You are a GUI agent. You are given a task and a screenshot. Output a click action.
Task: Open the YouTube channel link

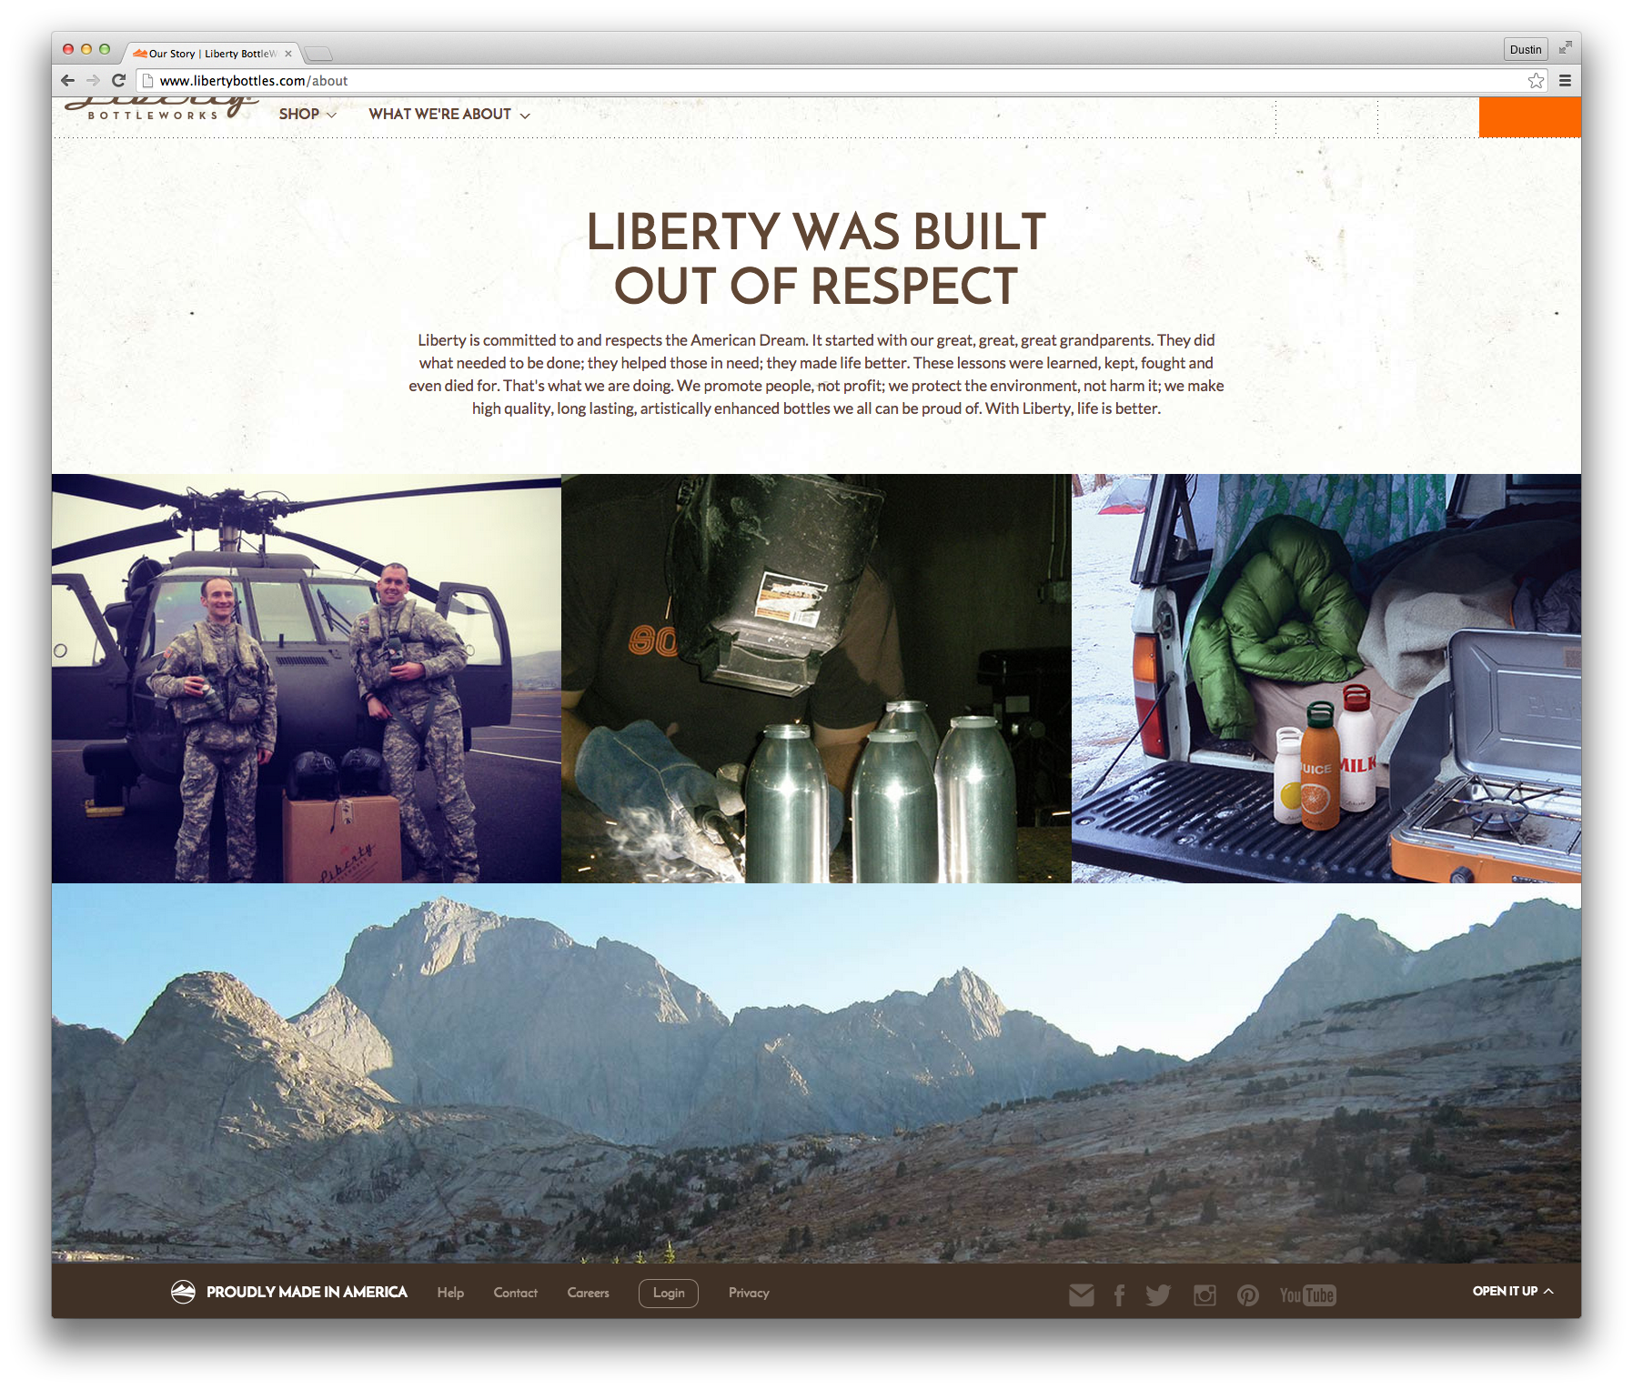pyautogui.click(x=1307, y=1294)
